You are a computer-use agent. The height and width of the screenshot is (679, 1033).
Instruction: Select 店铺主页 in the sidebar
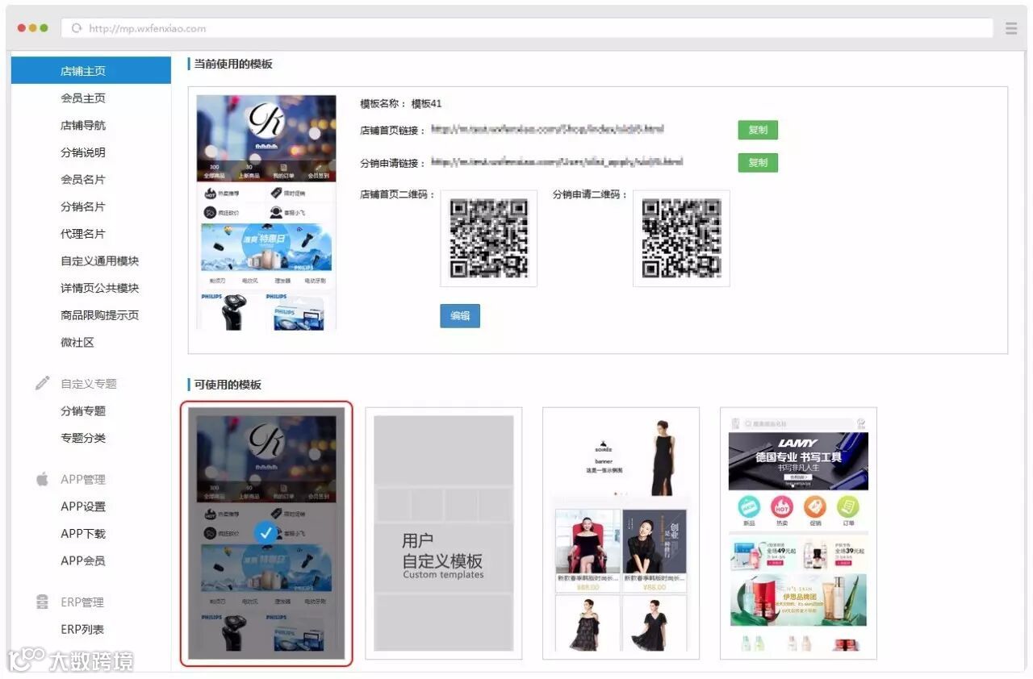(91, 71)
